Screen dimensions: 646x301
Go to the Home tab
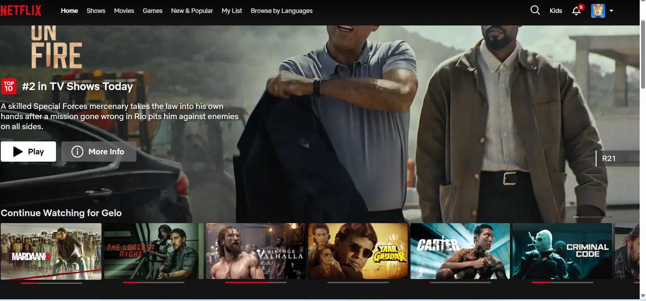[x=69, y=11]
